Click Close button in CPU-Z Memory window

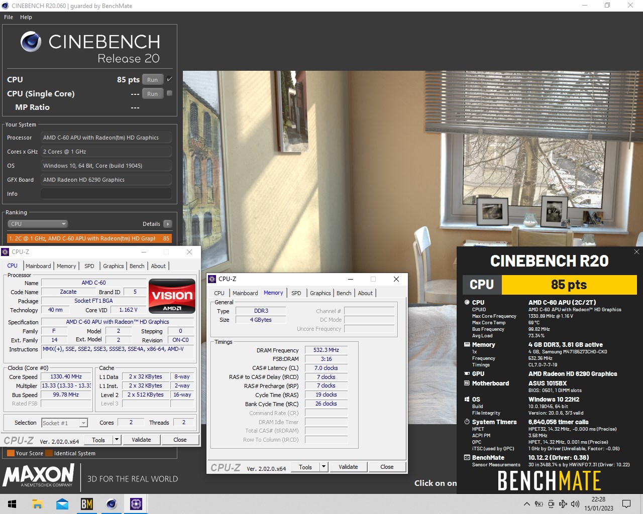[387, 467]
